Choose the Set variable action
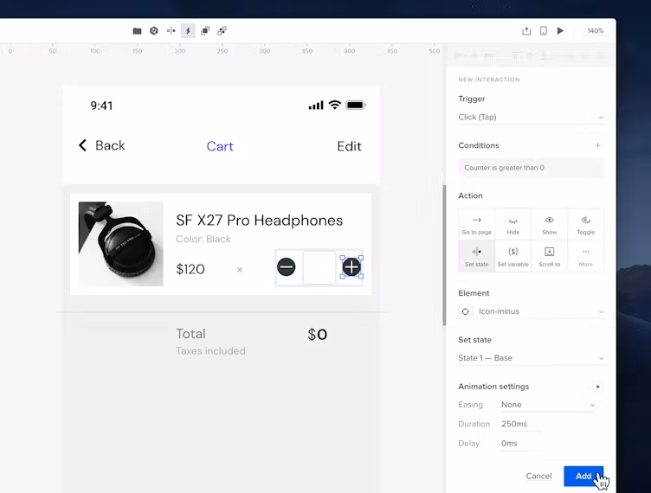The image size is (651, 493). (x=513, y=256)
